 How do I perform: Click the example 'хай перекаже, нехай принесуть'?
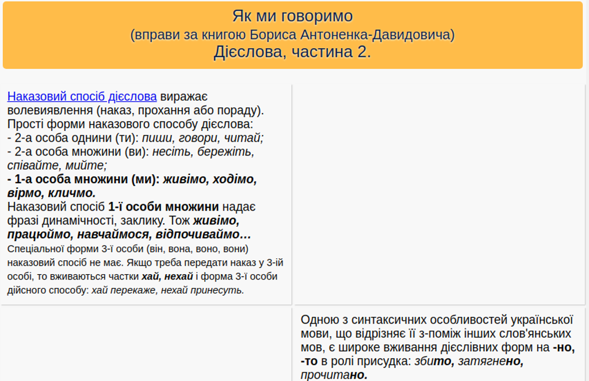(168, 290)
